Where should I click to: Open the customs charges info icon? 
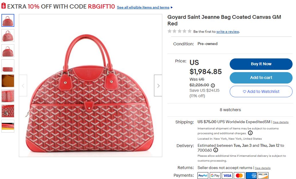tap(250, 133)
